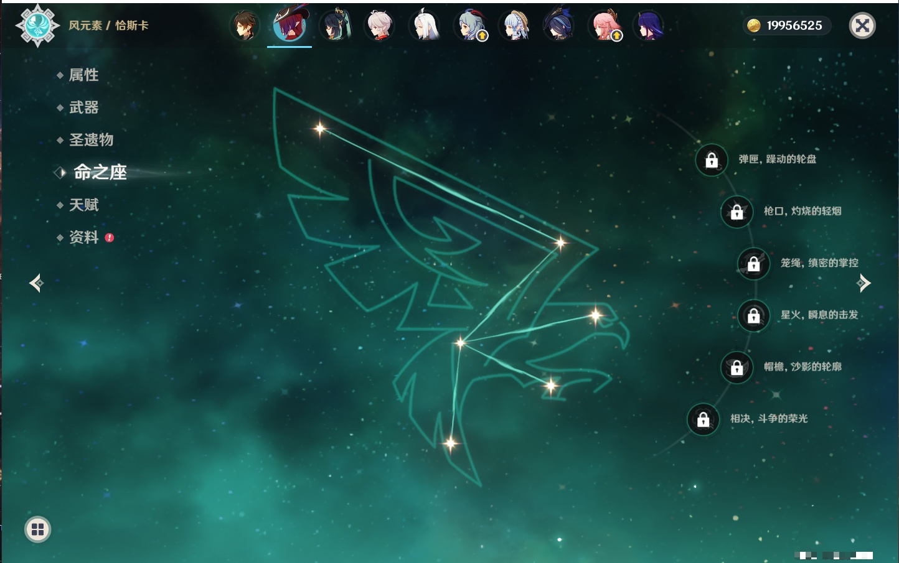
Task: Open constellation label 星火, 瞬息的击发
Action: tap(819, 315)
